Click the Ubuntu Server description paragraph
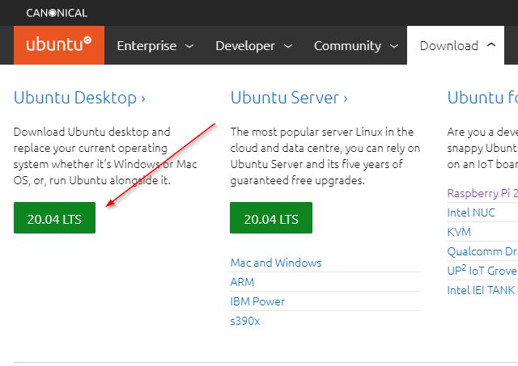The height and width of the screenshot is (366, 518). 325,156
